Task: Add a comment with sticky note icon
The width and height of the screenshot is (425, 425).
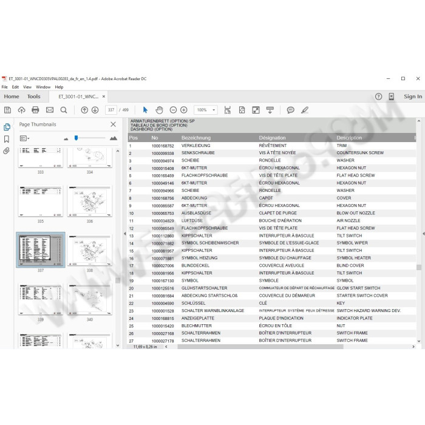Action: [290, 110]
